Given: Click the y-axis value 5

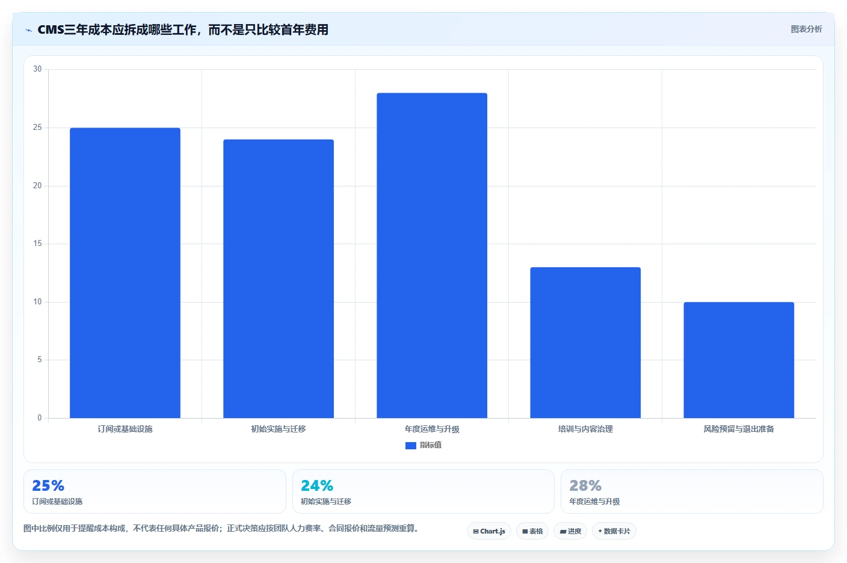Looking at the screenshot, I should [40, 360].
